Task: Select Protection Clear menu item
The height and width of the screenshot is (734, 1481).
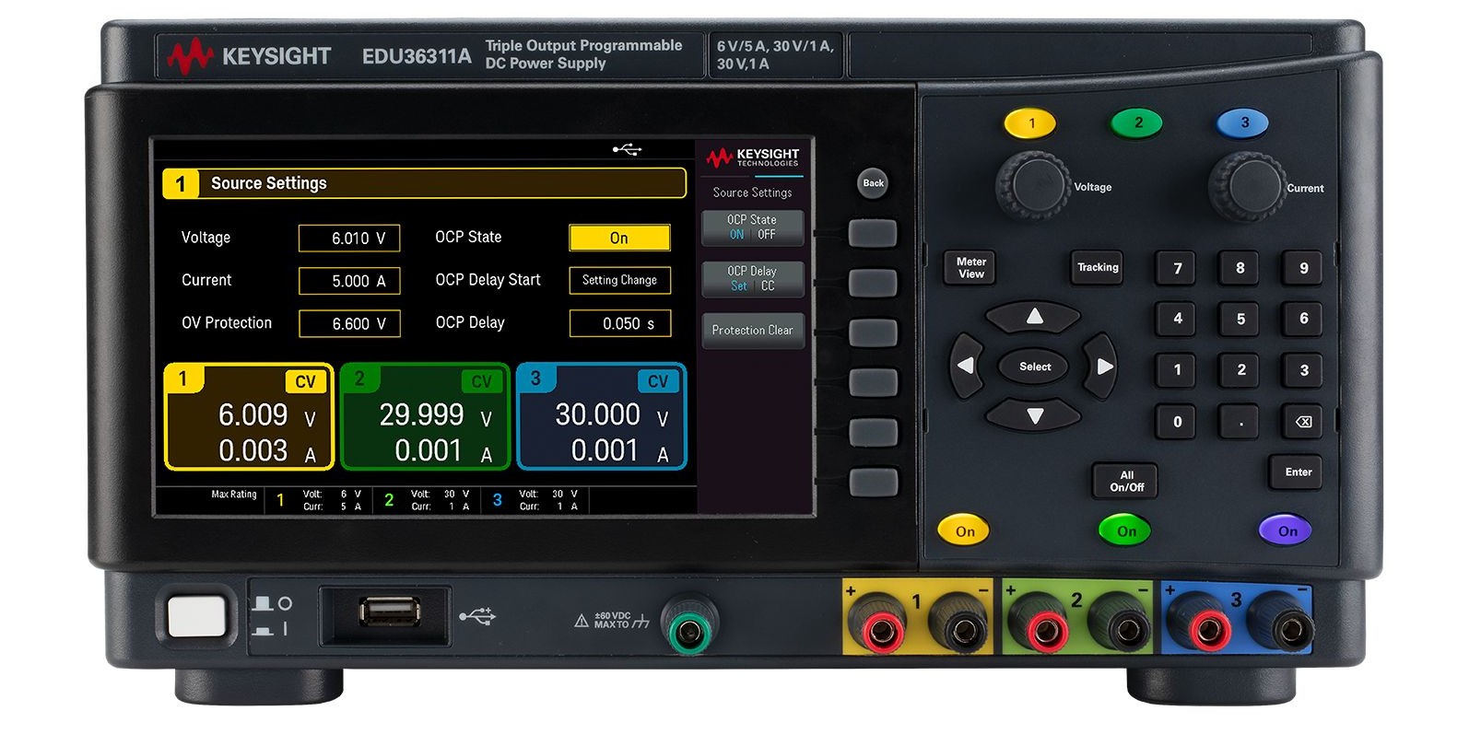Action: pyautogui.click(x=752, y=331)
